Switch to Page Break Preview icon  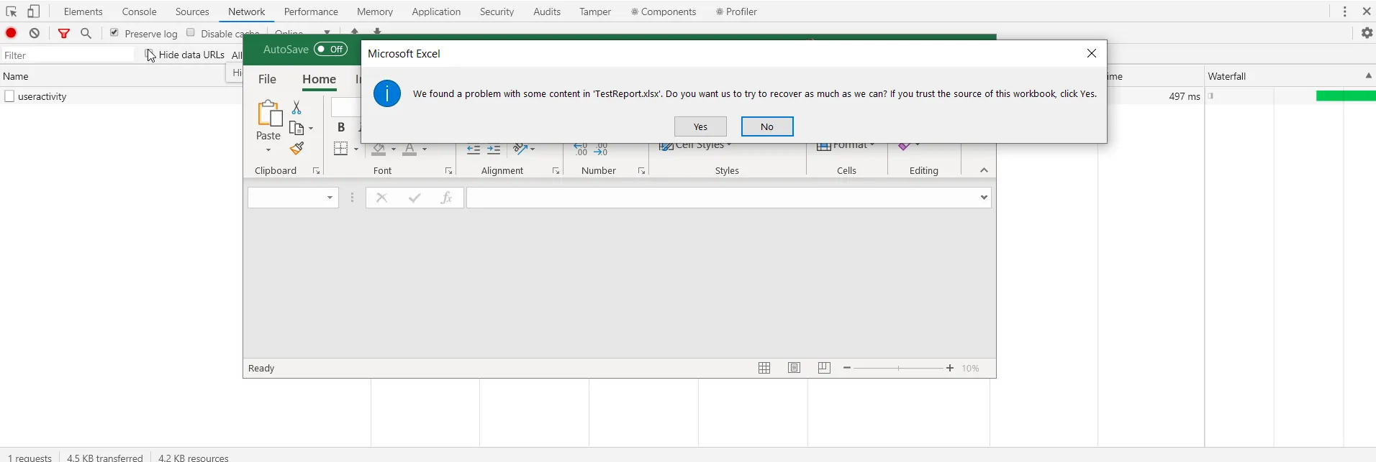(824, 368)
